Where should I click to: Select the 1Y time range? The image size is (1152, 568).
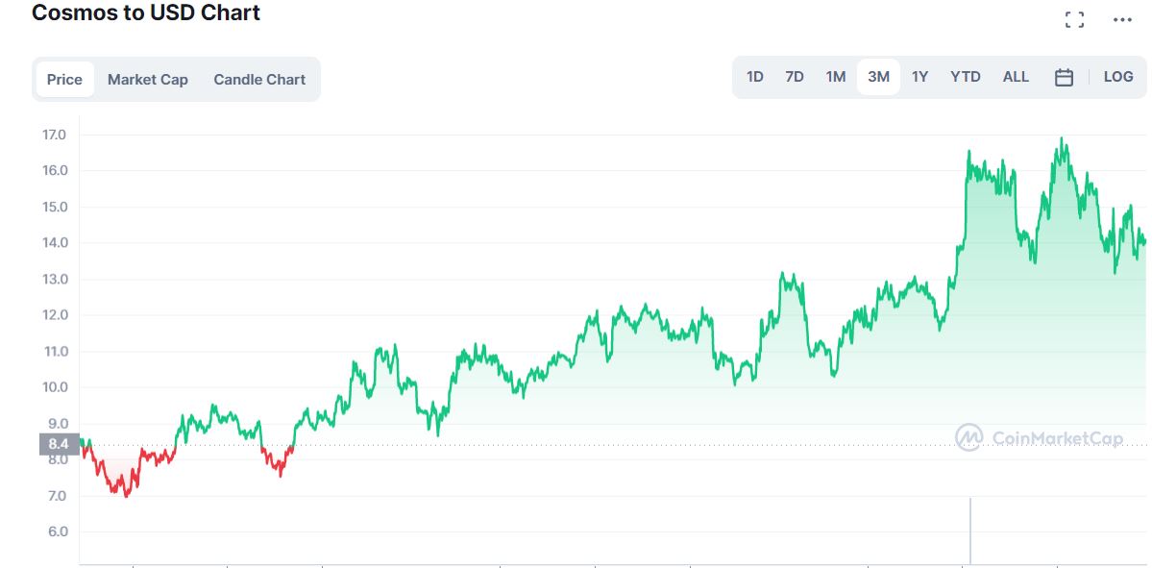[919, 77]
